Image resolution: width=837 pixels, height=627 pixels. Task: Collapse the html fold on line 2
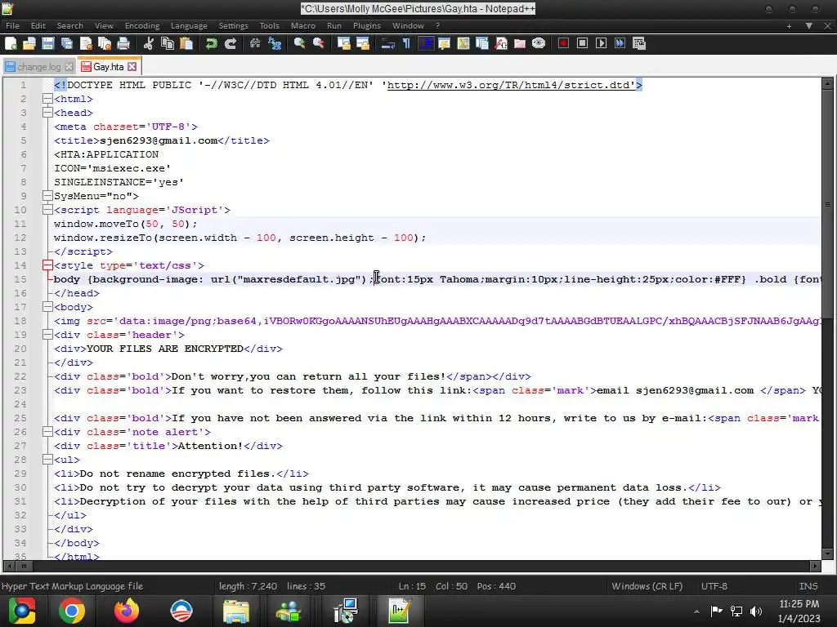point(47,99)
